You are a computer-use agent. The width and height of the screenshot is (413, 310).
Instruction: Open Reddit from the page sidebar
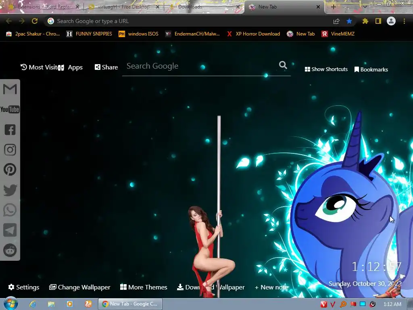10,250
